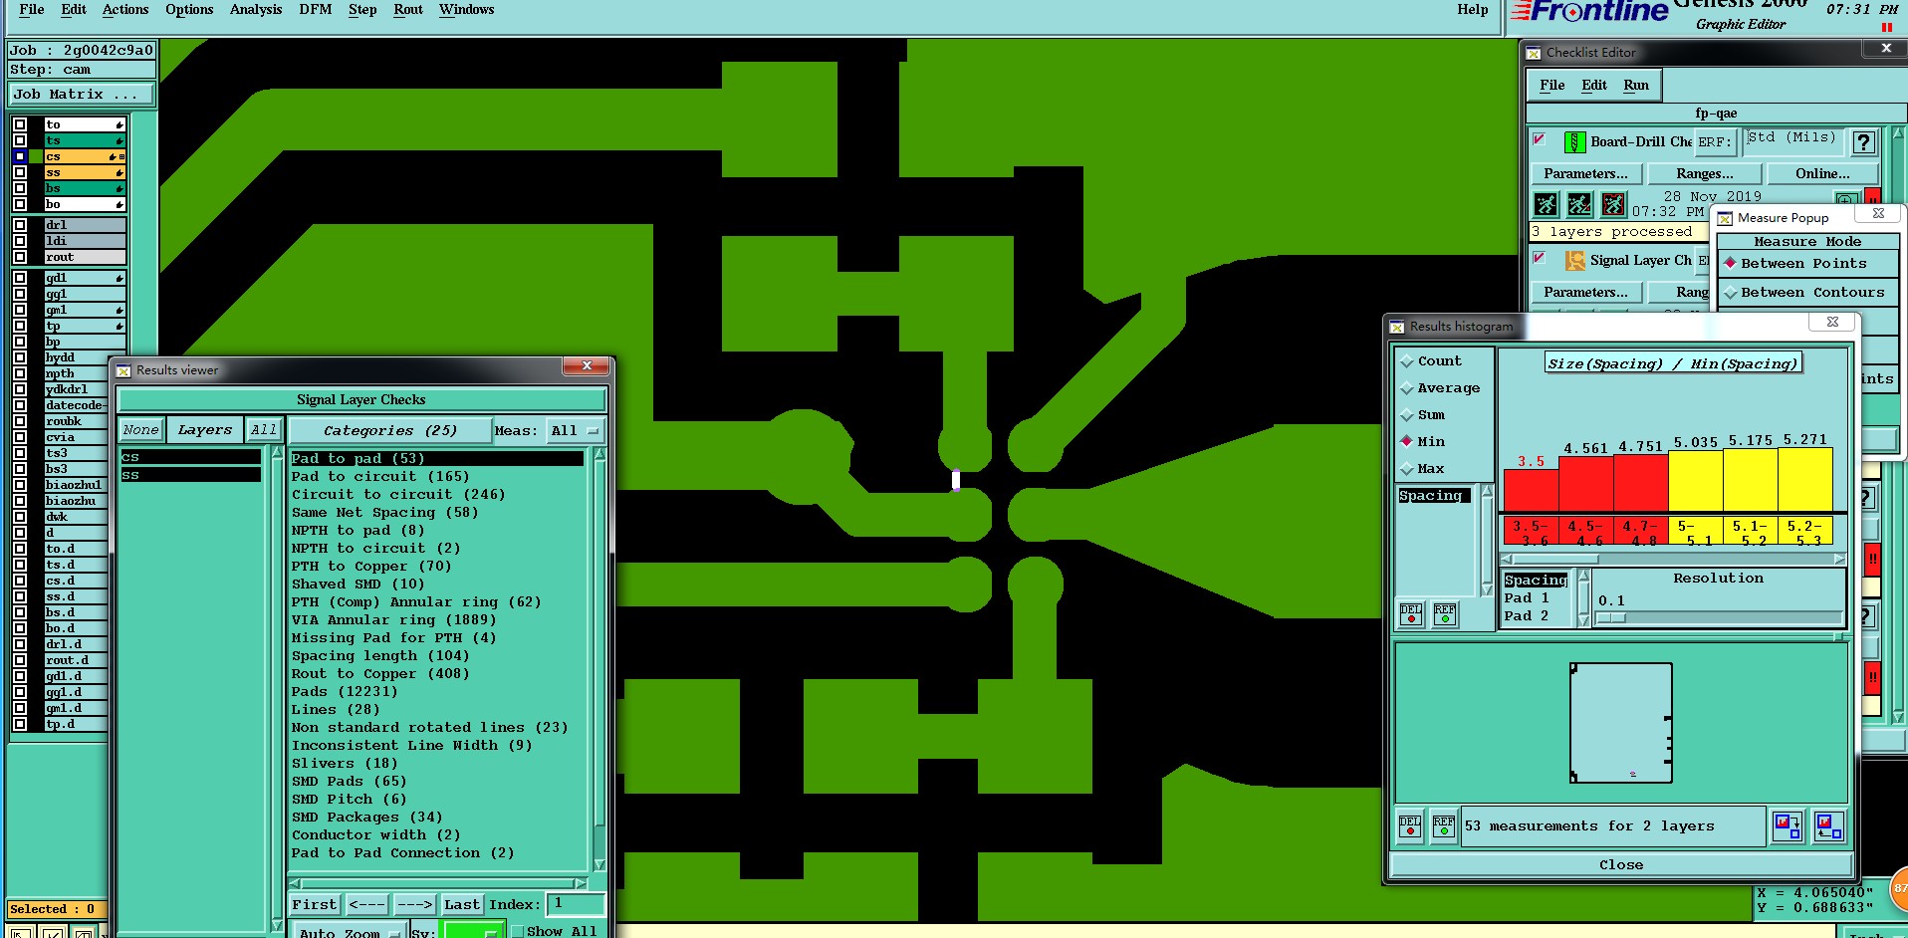Click Ranges... button under Board-Drill Checks

tap(1705, 174)
